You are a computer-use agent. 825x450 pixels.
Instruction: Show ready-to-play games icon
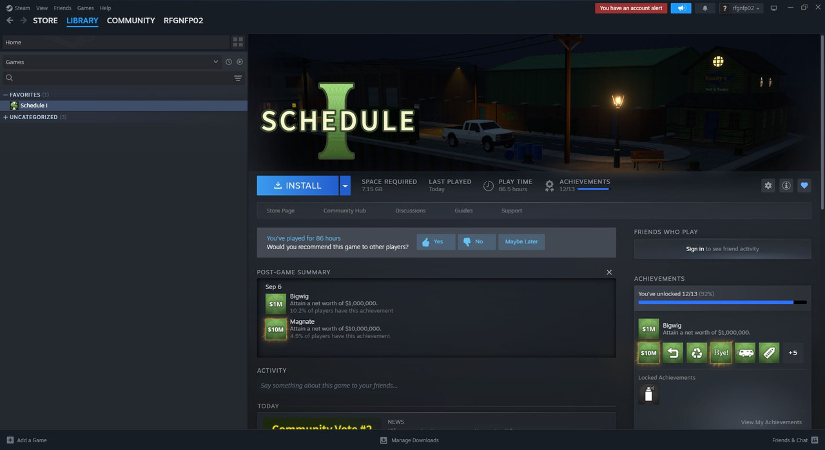click(x=240, y=62)
